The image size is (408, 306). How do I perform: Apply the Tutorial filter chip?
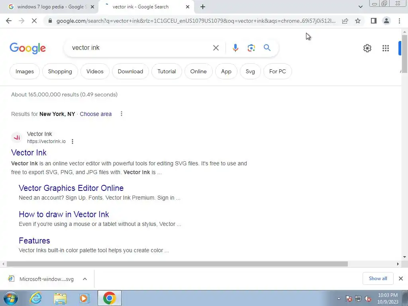pos(167,71)
